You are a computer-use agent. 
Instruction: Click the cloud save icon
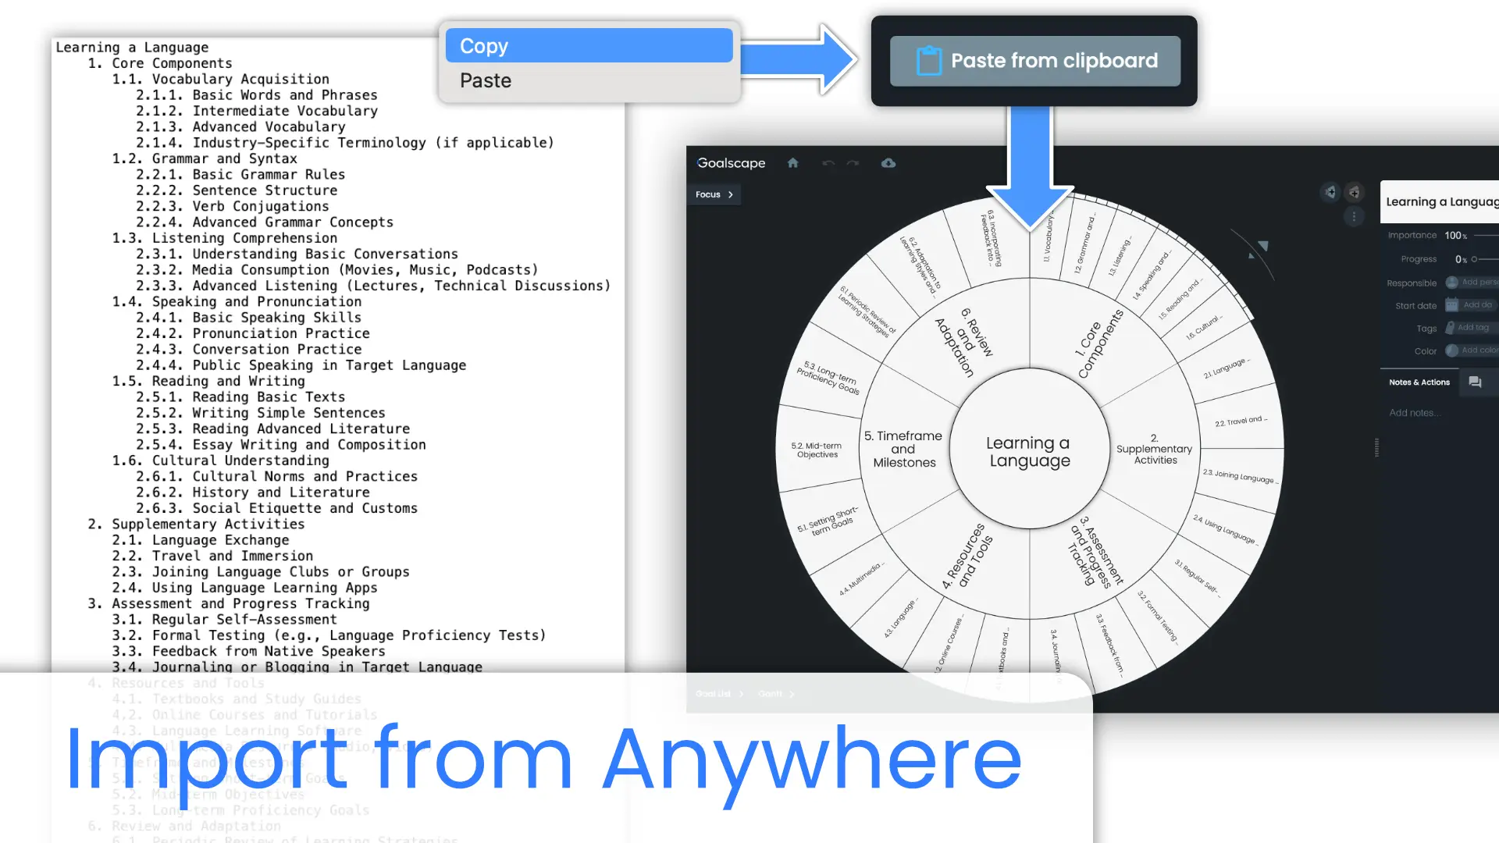888,163
